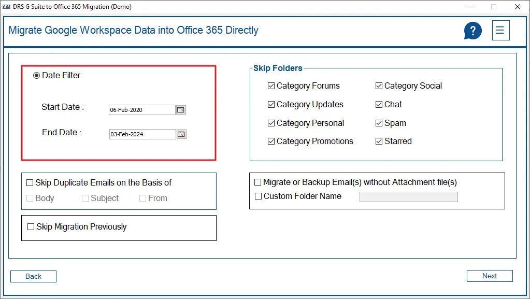Uncheck Category Forums
The width and height of the screenshot is (530, 299).
[271, 86]
